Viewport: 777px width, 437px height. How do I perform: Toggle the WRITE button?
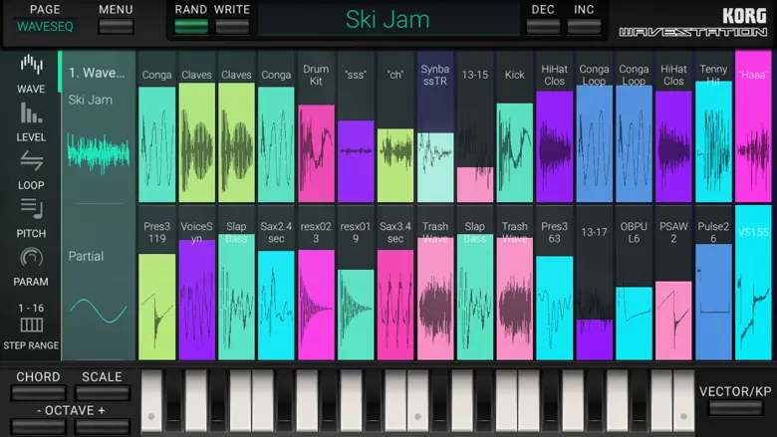(232, 27)
